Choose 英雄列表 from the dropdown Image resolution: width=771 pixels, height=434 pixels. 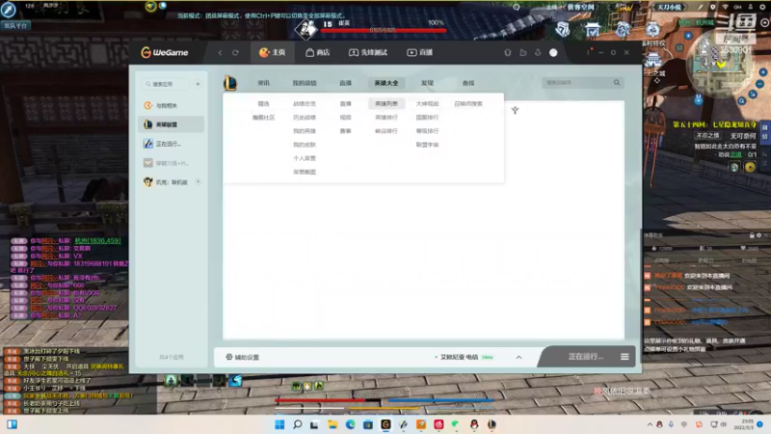[386, 104]
